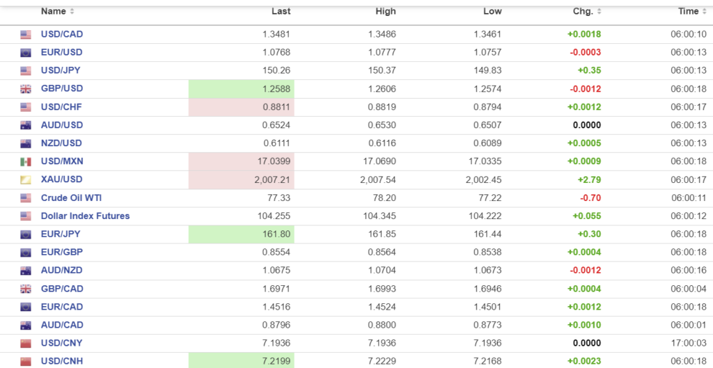
Task: Open the Crude Oil WTI link
Action: [x=71, y=198]
